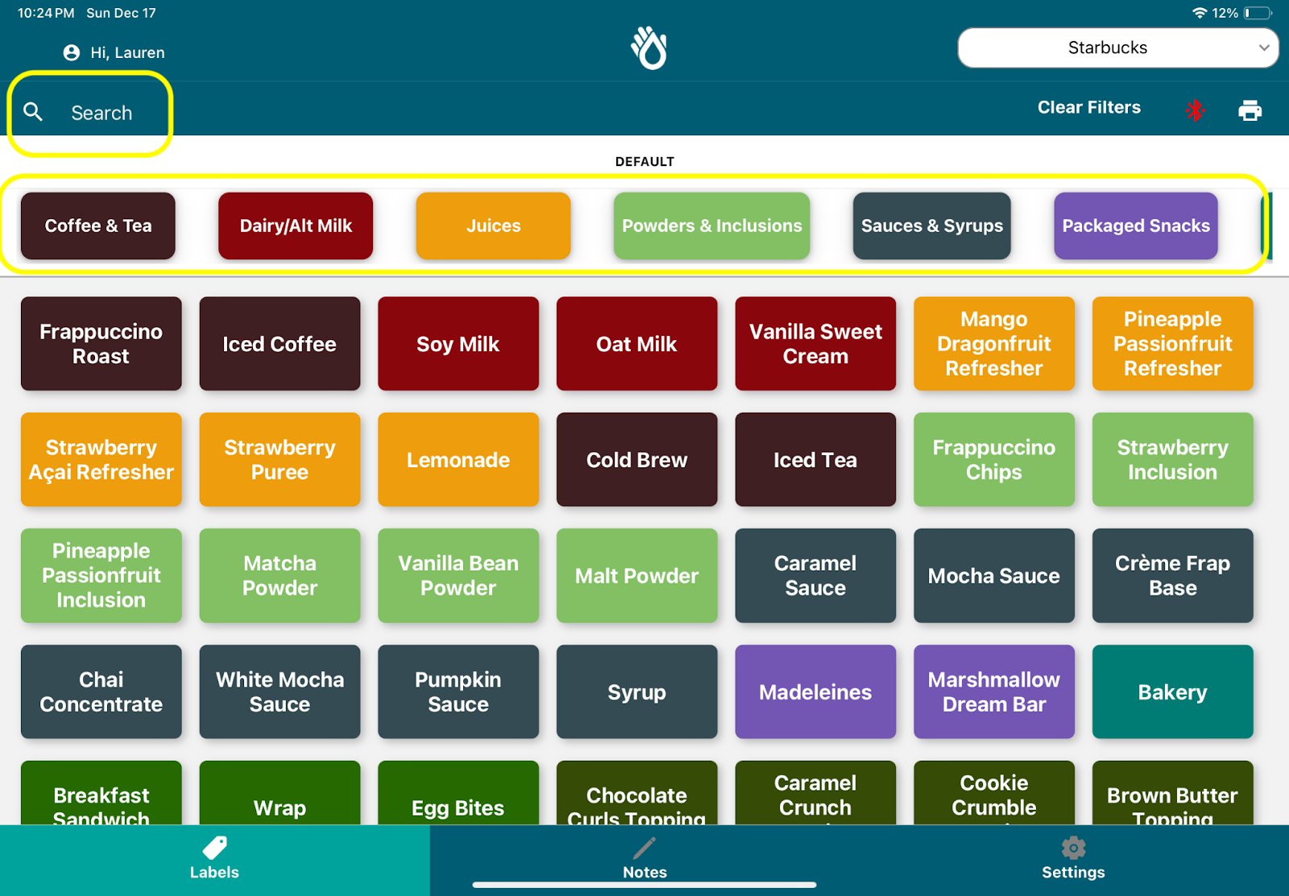Choose the Bakery label
Image resolution: width=1289 pixels, height=896 pixels.
click(x=1173, y=692)
